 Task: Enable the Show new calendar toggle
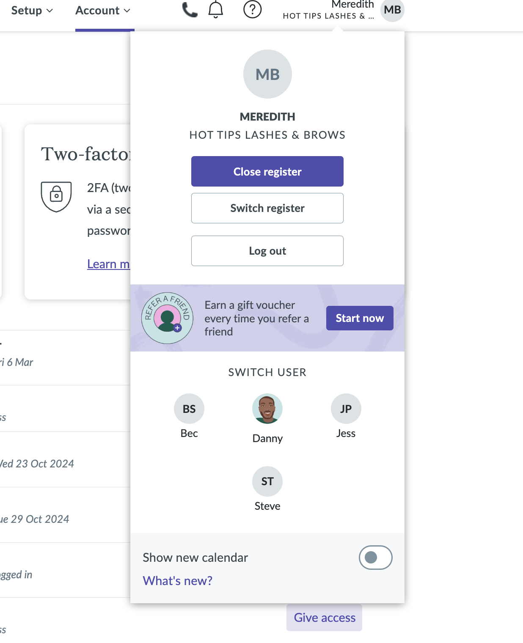coord(375,558)
